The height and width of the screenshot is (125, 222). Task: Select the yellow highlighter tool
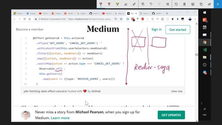[117, 4]
